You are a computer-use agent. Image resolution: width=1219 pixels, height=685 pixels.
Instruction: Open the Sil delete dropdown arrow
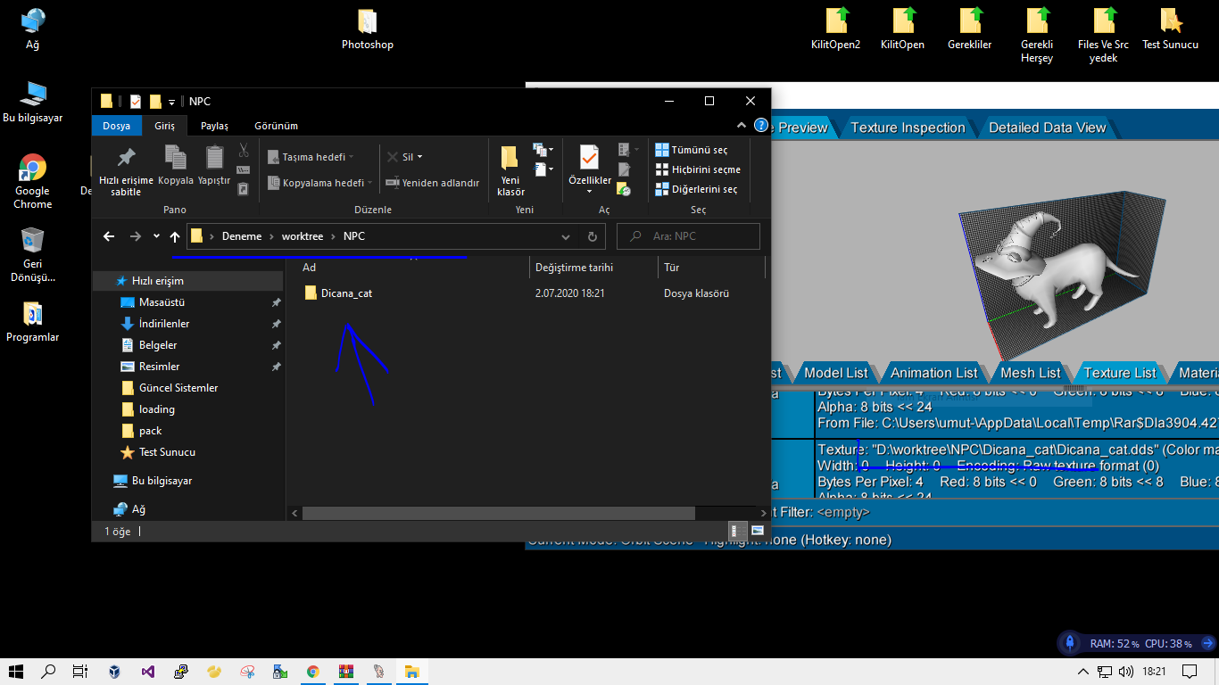420,157
